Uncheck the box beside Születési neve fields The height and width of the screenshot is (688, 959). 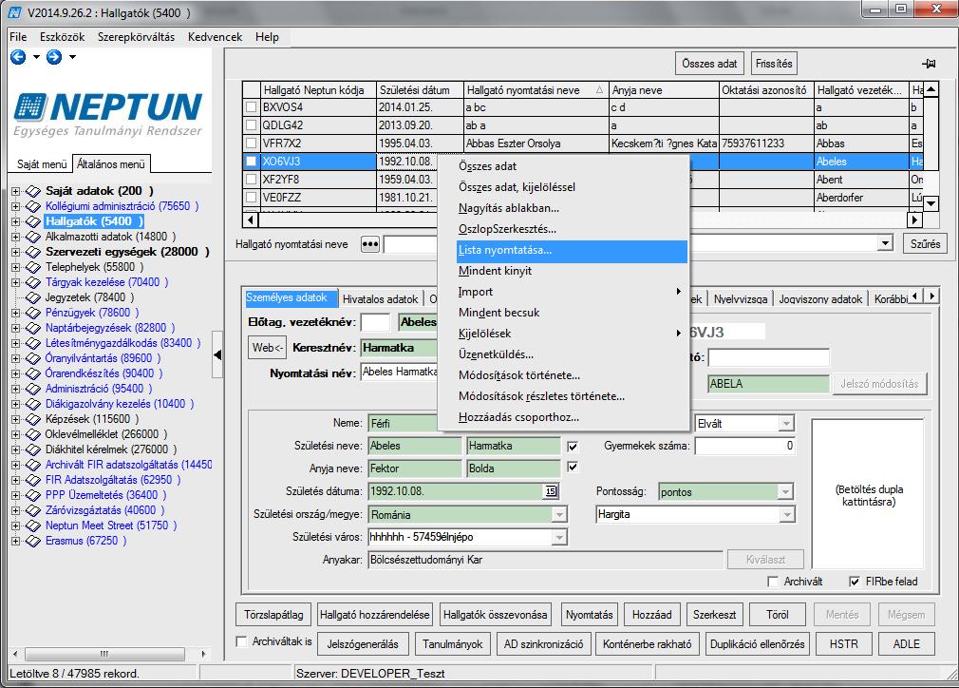click(573, 447)
